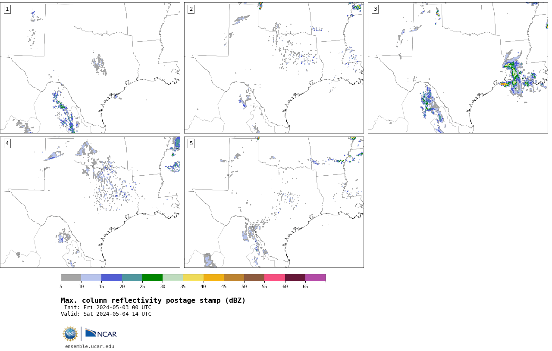
Task: Click the tan-brown 45-50 dBZ swatch
Action: [x=234, y=277]
